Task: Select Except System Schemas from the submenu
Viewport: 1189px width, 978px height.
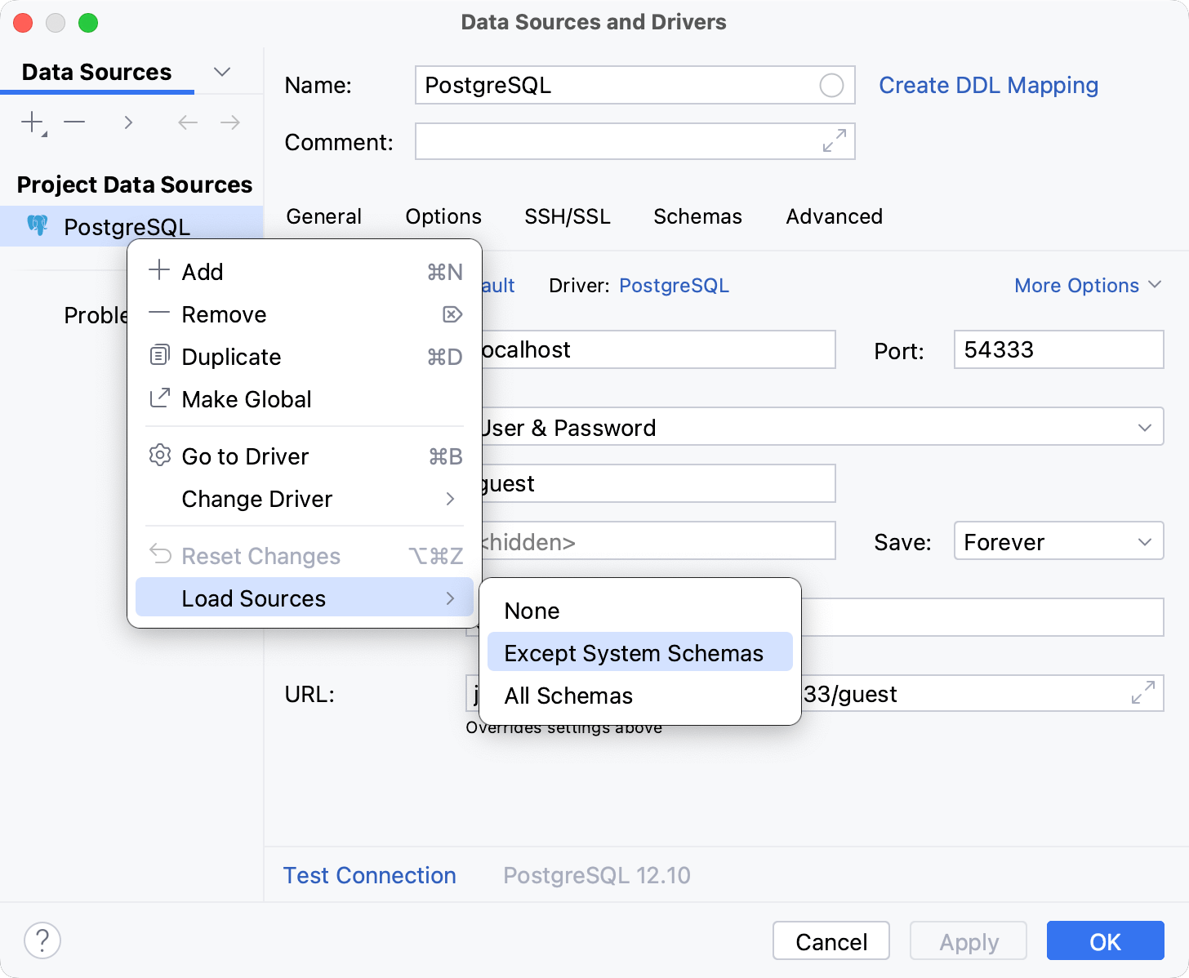Action: click(x=634, y=651)
